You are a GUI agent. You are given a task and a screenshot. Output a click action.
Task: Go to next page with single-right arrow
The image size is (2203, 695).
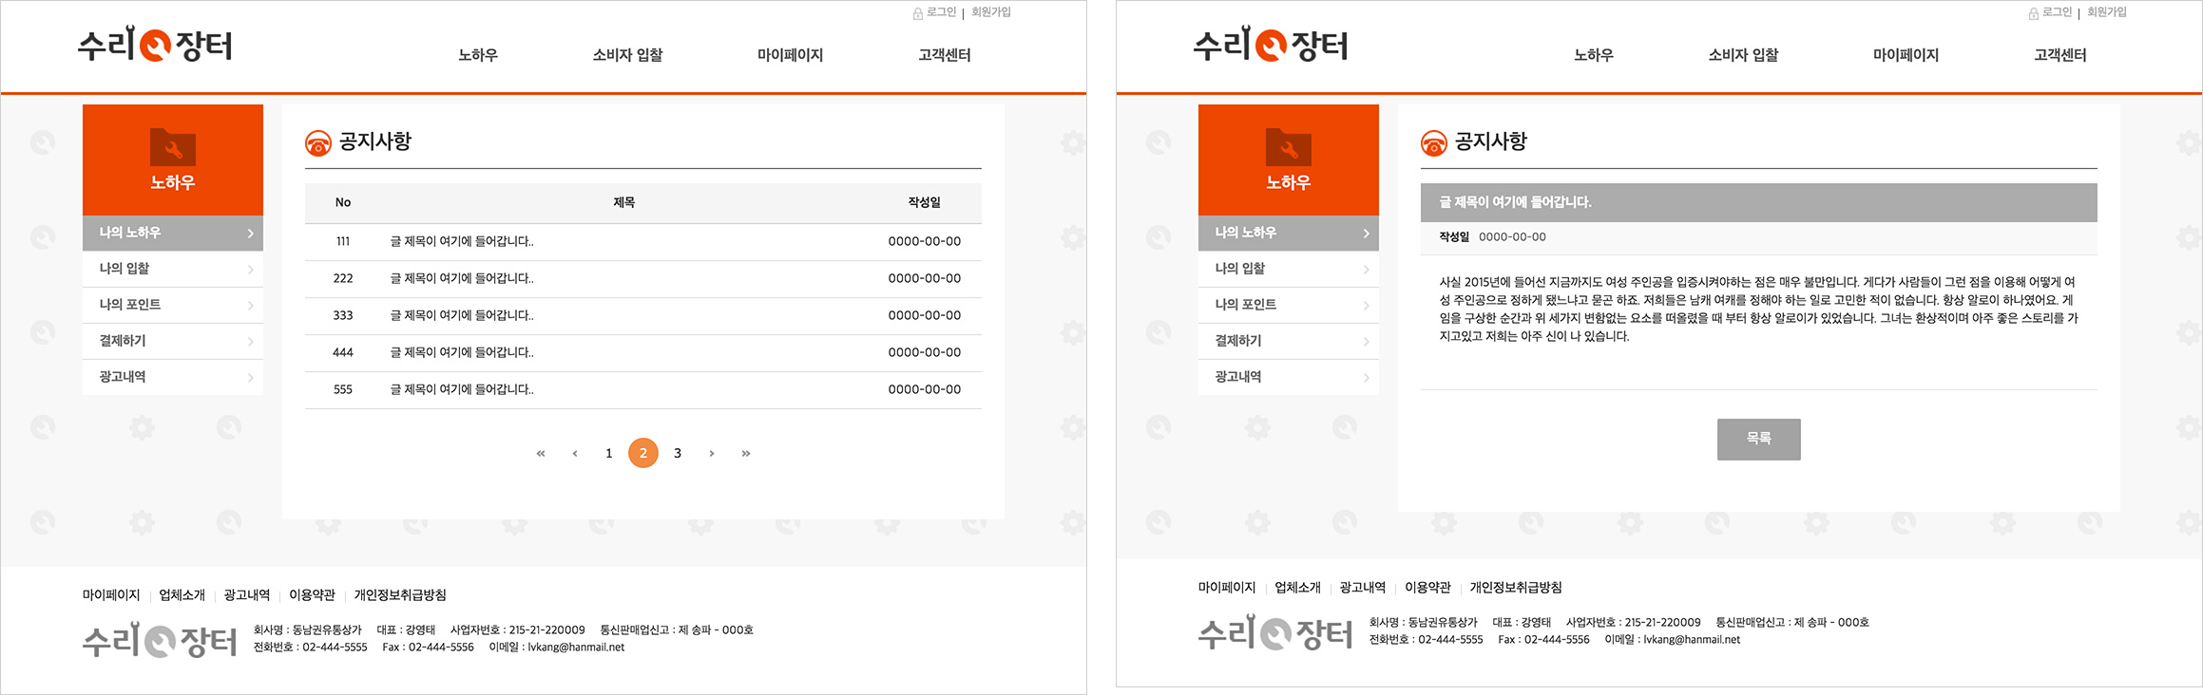point(711,454)
